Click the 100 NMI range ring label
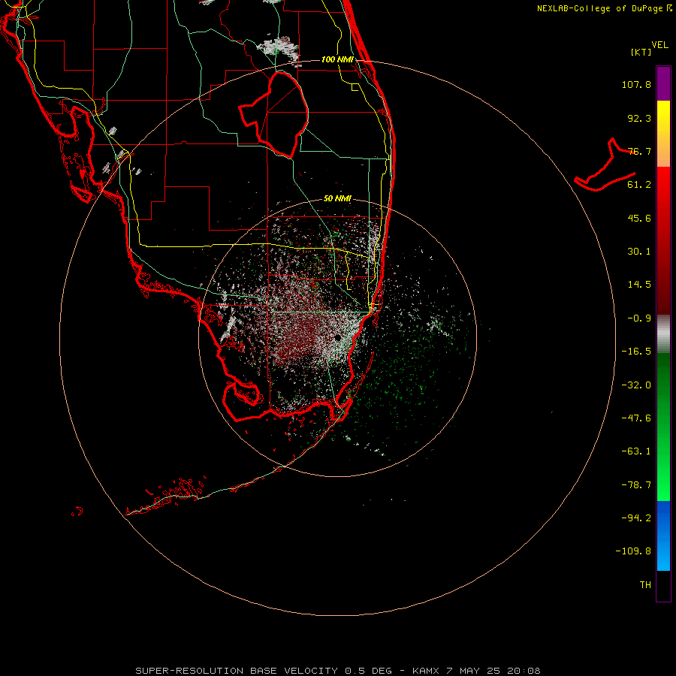676x676 pixels. [x=337, y=59]
